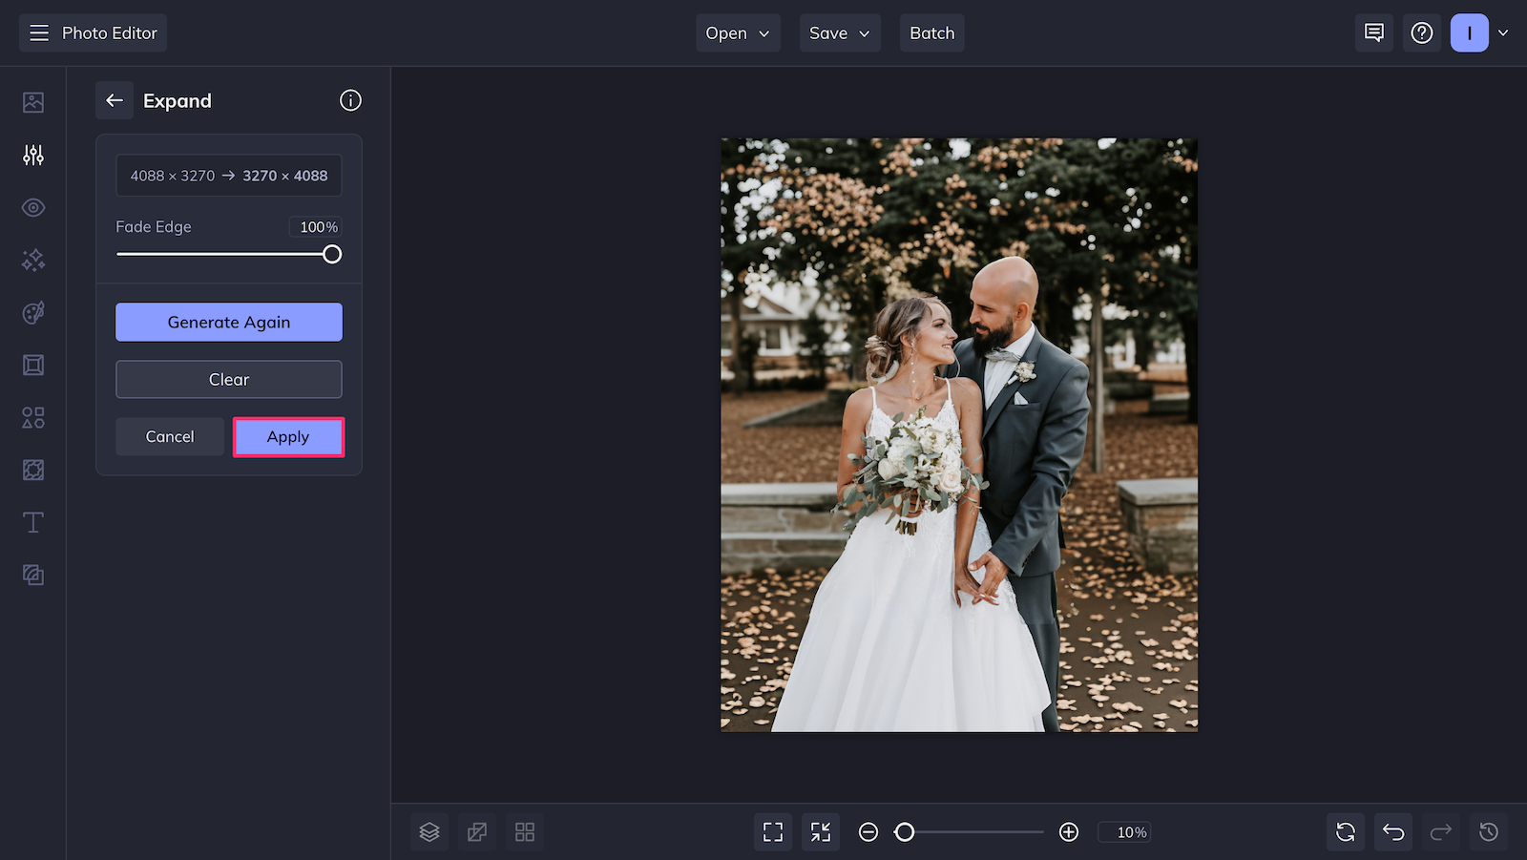Open the Artsy palette panel
The height and width of the screenshot is (860, 1527).
coord(33,313)
